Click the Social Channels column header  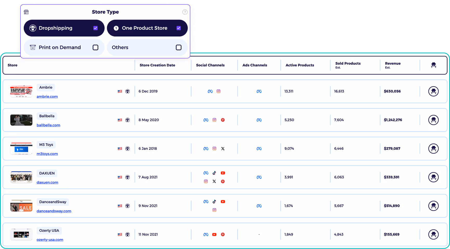click(210, 65)
